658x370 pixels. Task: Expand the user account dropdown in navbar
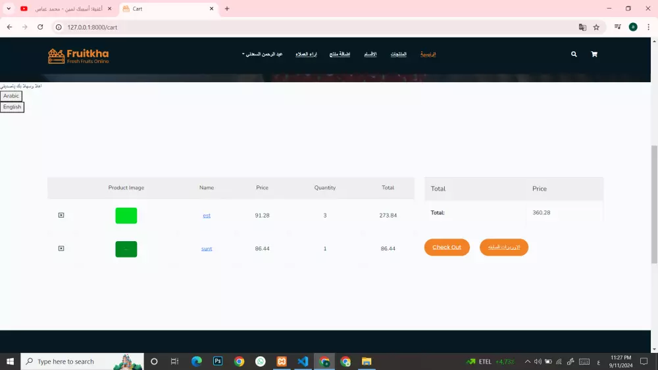pyautogui.click(x=262, y=54)
